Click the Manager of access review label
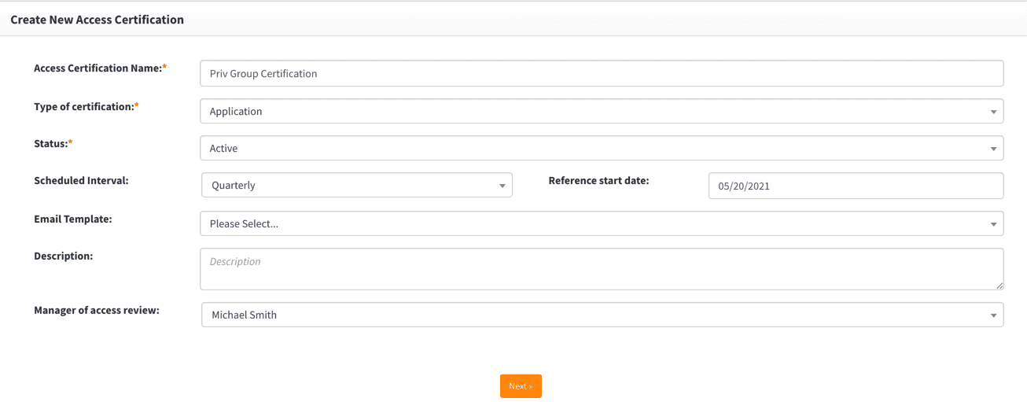This screenshot has width=1027, height=402. [97, 310]
